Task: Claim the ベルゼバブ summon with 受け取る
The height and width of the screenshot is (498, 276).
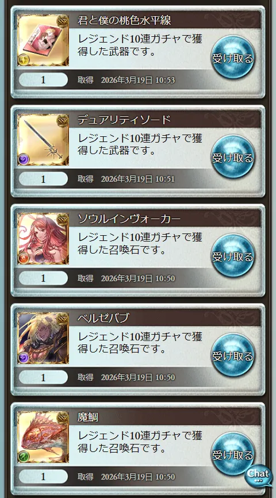Action: [x=233, y=356]
